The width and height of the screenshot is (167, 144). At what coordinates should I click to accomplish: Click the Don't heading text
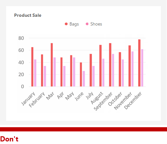[x=9, y=139]
